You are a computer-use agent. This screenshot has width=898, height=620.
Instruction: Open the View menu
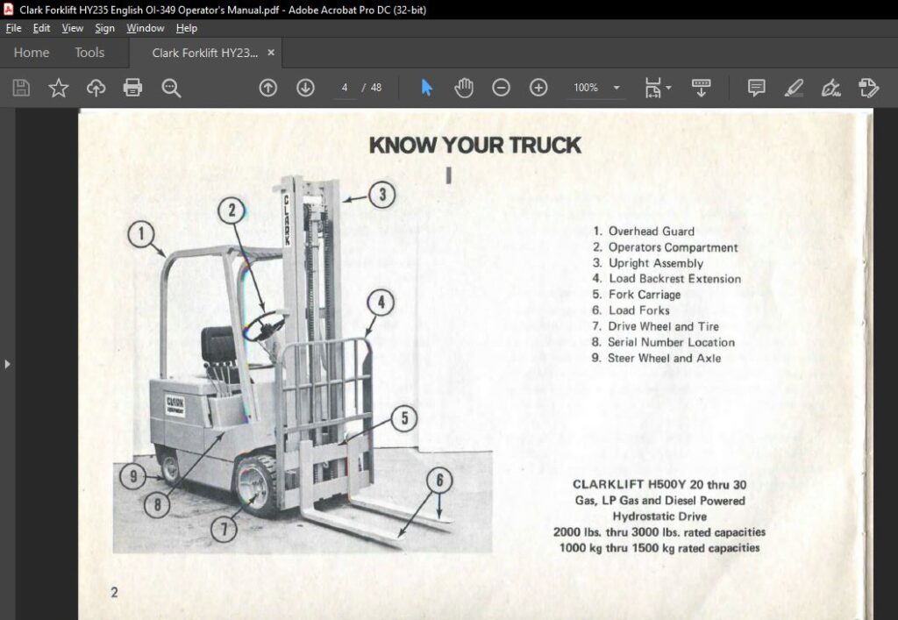click(72, 28)
